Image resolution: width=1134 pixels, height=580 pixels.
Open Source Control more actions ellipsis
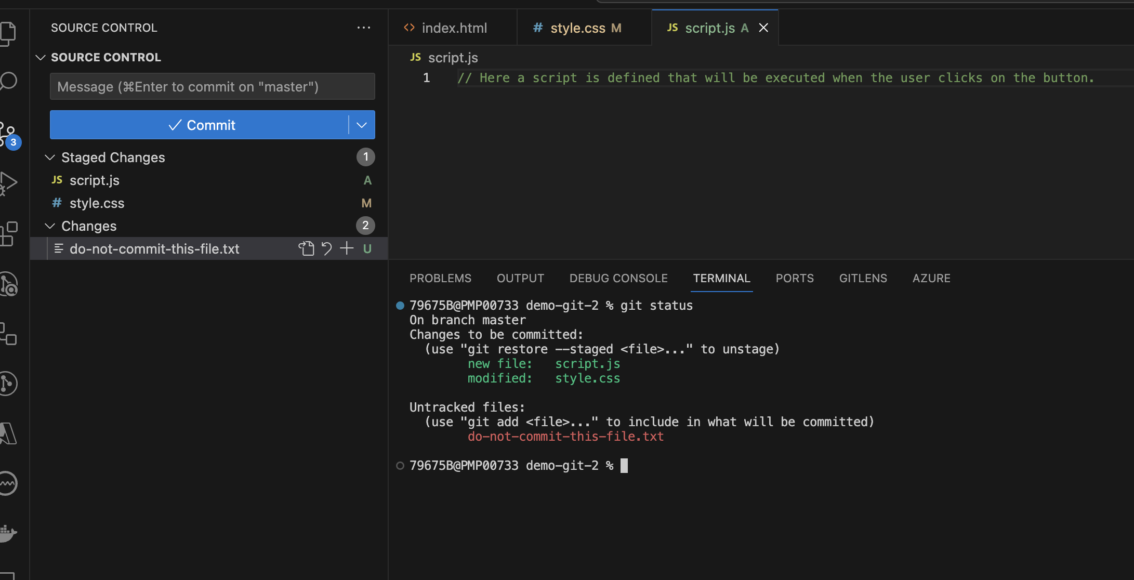(x=364, y=28)
